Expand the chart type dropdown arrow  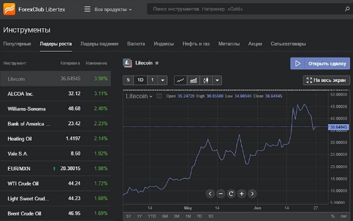pos(217,80)
